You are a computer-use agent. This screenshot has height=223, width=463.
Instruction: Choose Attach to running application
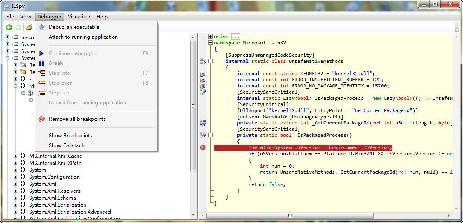(x=96, y=37)
